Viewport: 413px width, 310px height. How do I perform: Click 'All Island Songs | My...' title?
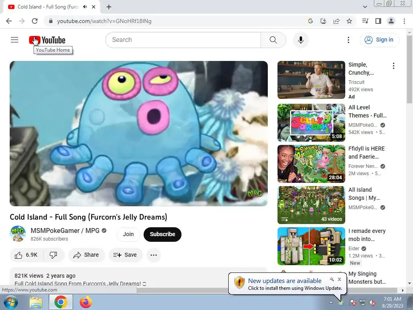click(x=364, y=193)
